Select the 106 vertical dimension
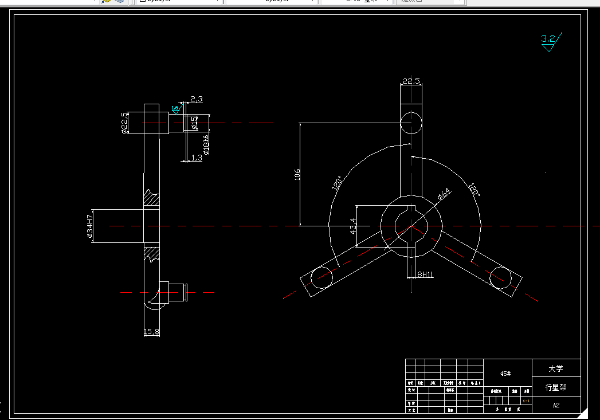 pyautogui.click(x=297, y=174)
